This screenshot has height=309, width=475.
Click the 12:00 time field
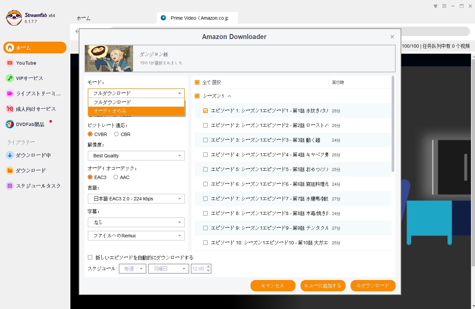[x=198, y=269]
